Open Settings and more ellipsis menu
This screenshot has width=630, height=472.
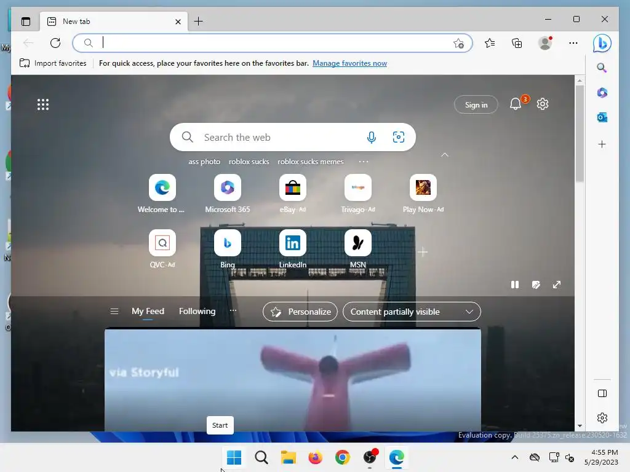pos(573,43)
